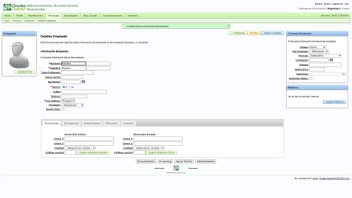This screenshot has height=198, width=352.
Task: Switch to the Direcciones tab
Action: [x=51, y=123]
